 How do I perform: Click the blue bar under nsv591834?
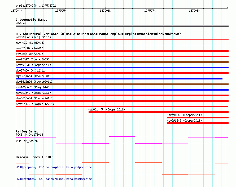pyautogui.click(x=122, y=68)
